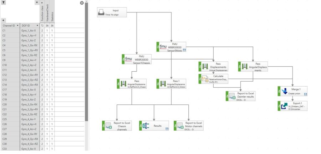Click Results node icon
This screenshot has width=321, height=154.
pos(146,126)
